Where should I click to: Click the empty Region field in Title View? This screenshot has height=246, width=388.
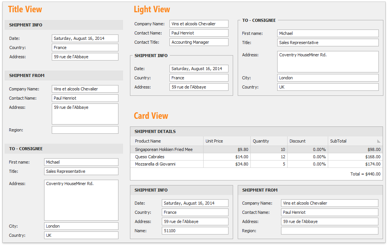(x=85, y=130)
